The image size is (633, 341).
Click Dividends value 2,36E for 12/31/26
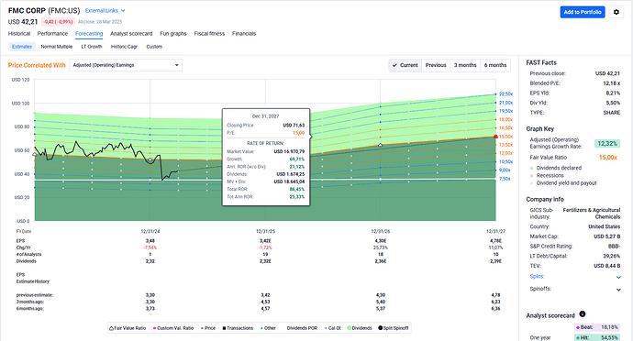[381, 261]
